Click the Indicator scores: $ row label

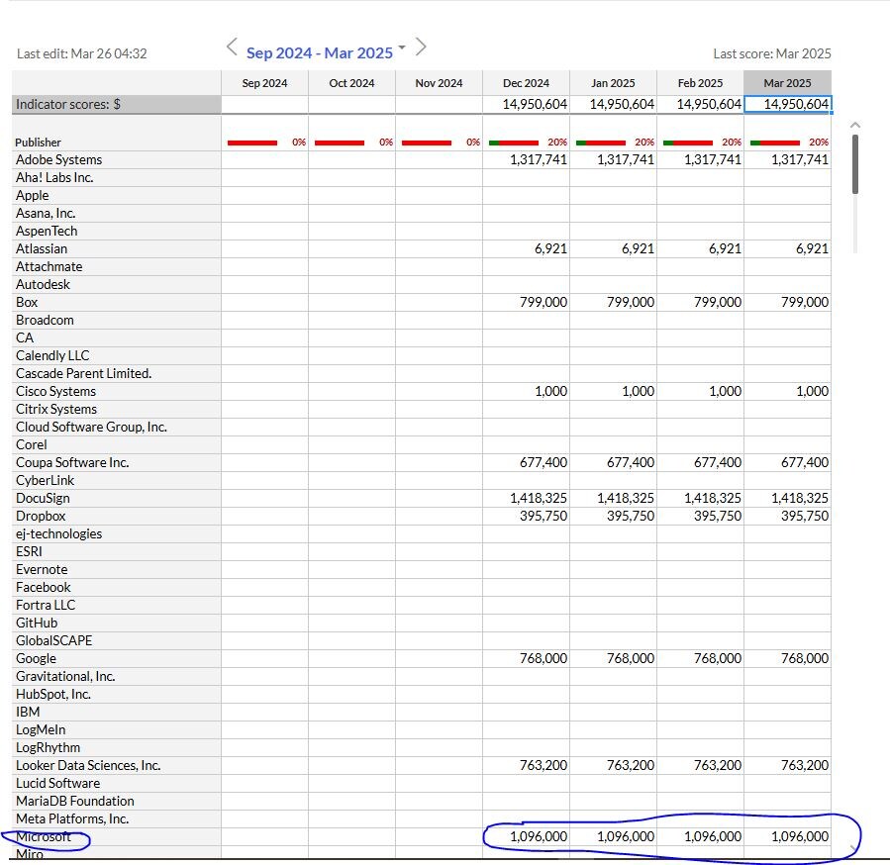click(117, 105)
